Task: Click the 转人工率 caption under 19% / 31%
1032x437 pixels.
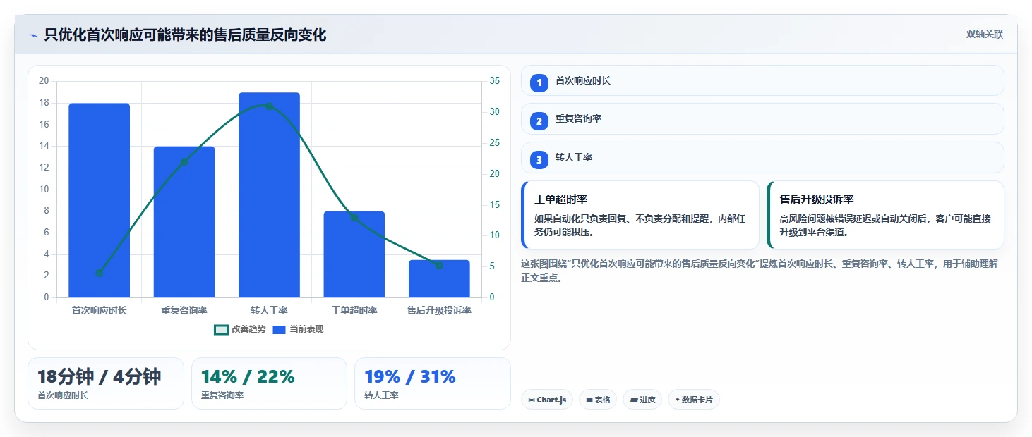Action: point(381,395)
